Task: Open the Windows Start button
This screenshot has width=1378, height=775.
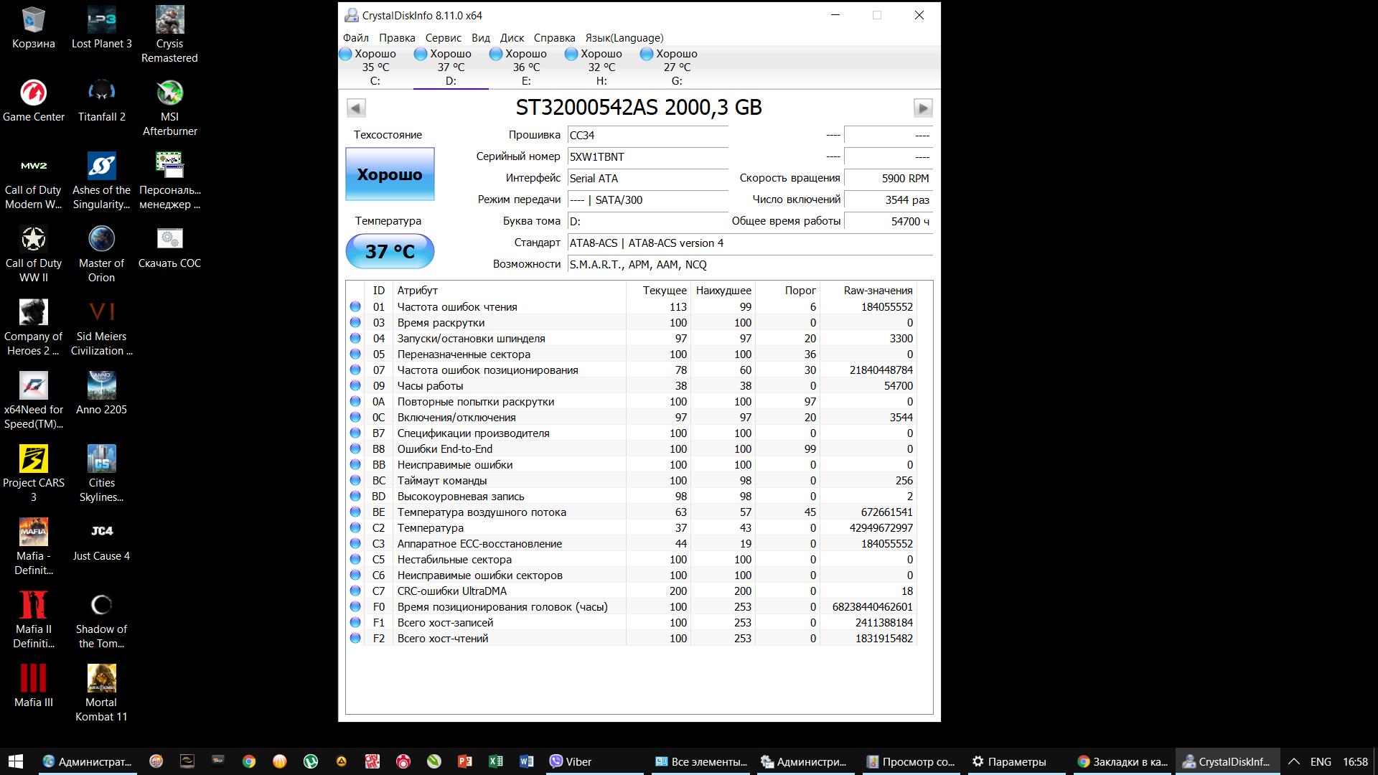Action: (16, 761)
